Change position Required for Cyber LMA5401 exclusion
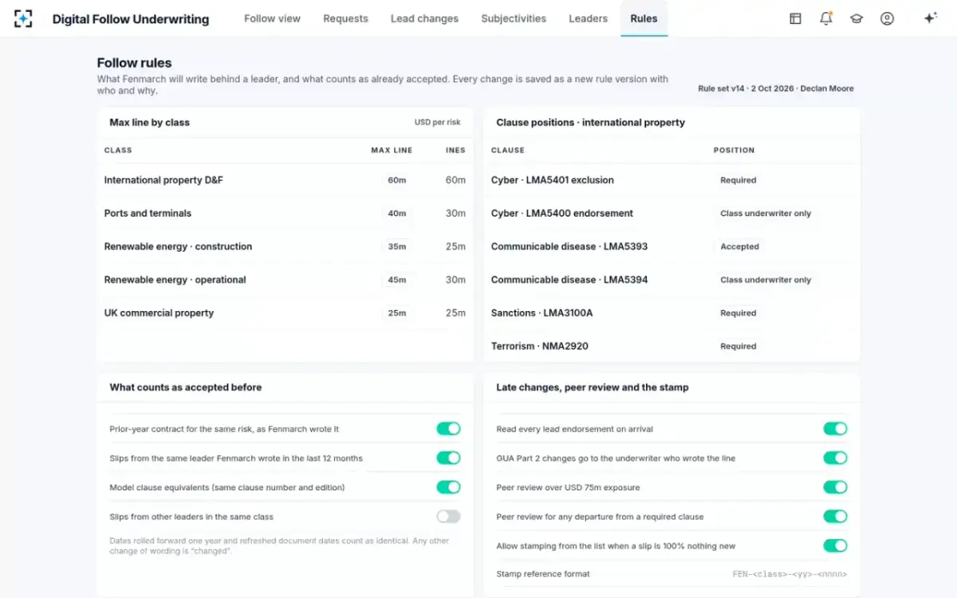Viewport: 957px width, 598px height. 738,180
